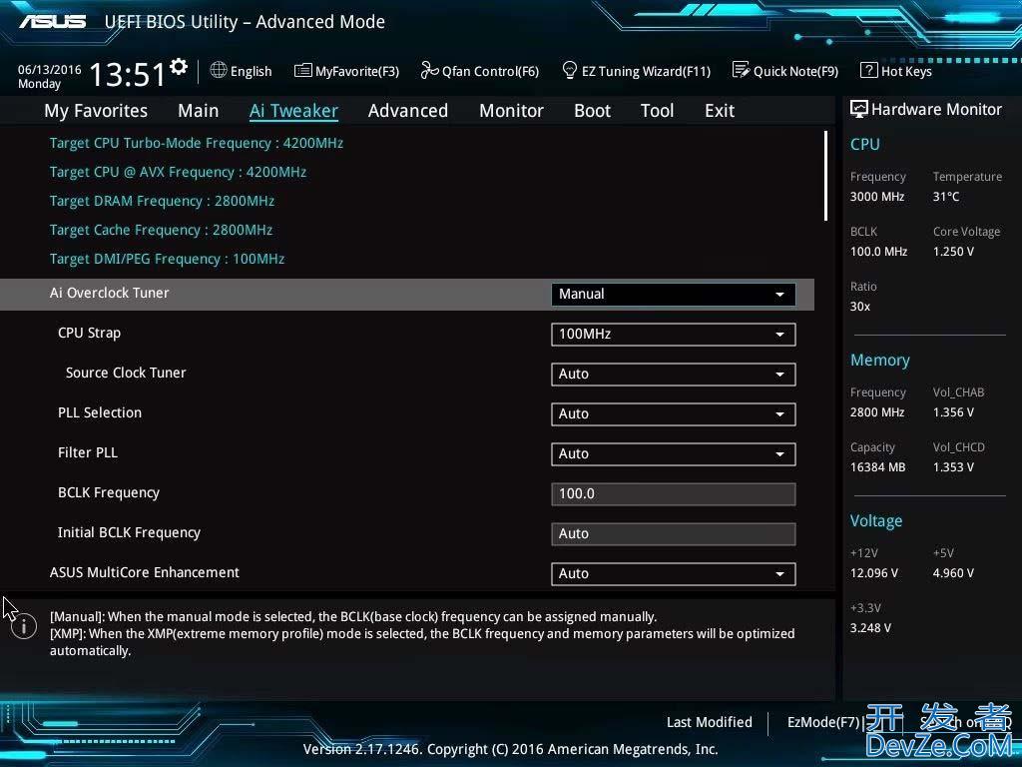Viewport: 1022px width, 767px height.
Task: Click the Core Voltage value 1.250 V
Action: pos(953,251)
